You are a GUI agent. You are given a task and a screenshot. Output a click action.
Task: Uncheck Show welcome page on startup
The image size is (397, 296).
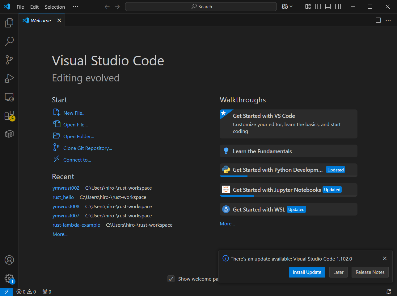click(171, 279)
